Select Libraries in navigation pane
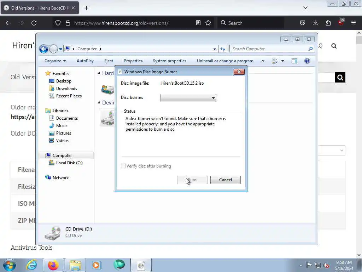 [60, 111]
